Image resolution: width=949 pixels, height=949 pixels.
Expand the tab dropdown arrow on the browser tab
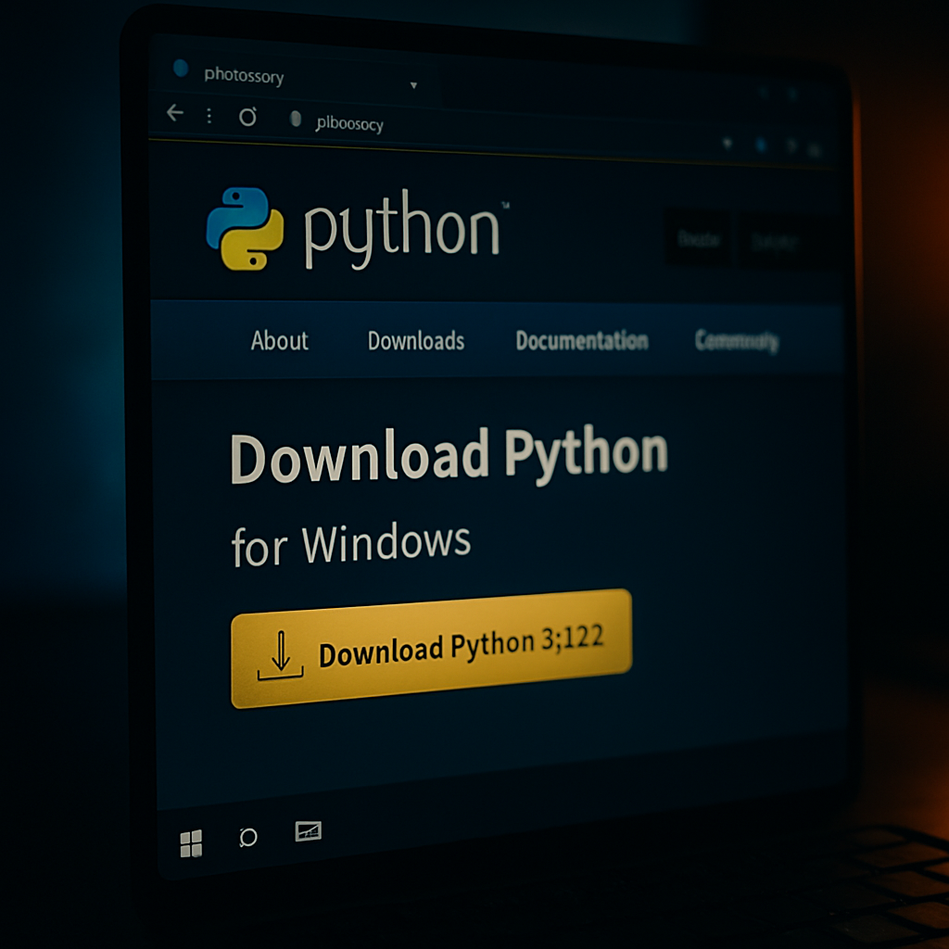(x=413, y=83)
